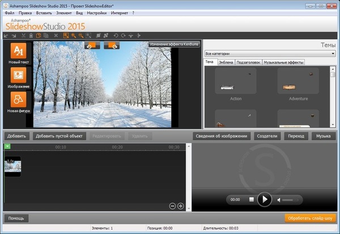Switch to the Подзаголовок tab
The image size is (340, 234).
coord(249,62)
